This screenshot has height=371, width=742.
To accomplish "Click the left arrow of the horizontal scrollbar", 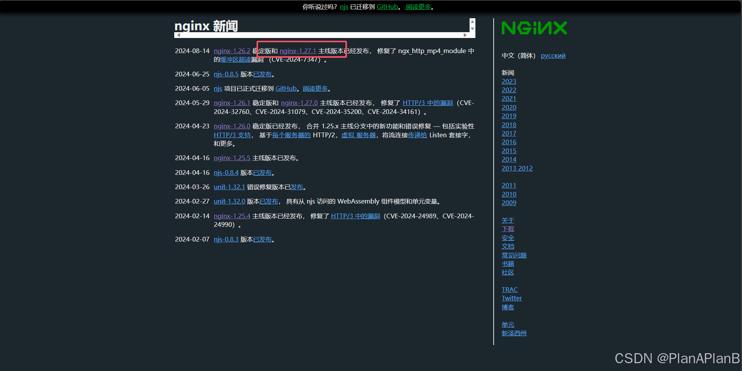I will pyautogui.click(x=179, y=35).
